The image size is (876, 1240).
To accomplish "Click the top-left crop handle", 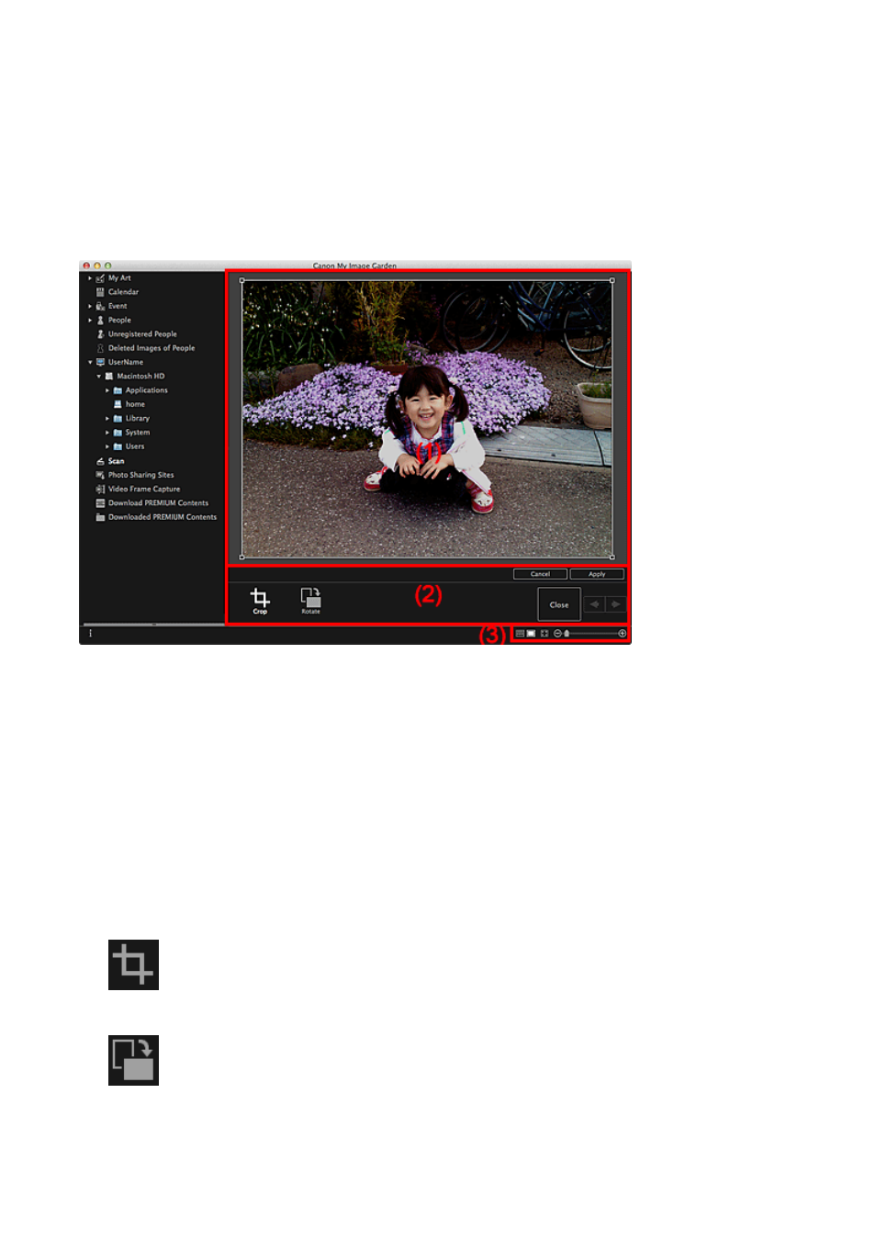I will pyautogui.click(x=242, y=281).
